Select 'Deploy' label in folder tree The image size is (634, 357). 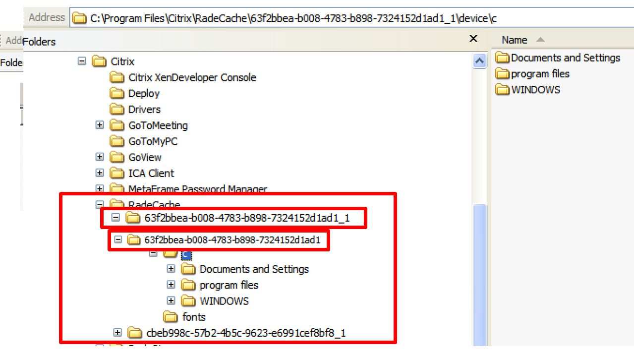(144, 93)
